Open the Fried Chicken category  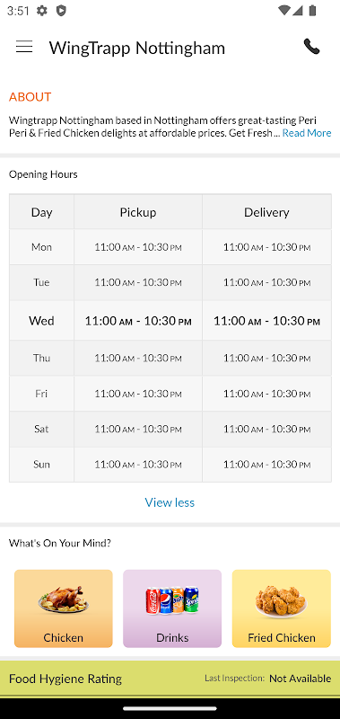(x=282, y=608)
